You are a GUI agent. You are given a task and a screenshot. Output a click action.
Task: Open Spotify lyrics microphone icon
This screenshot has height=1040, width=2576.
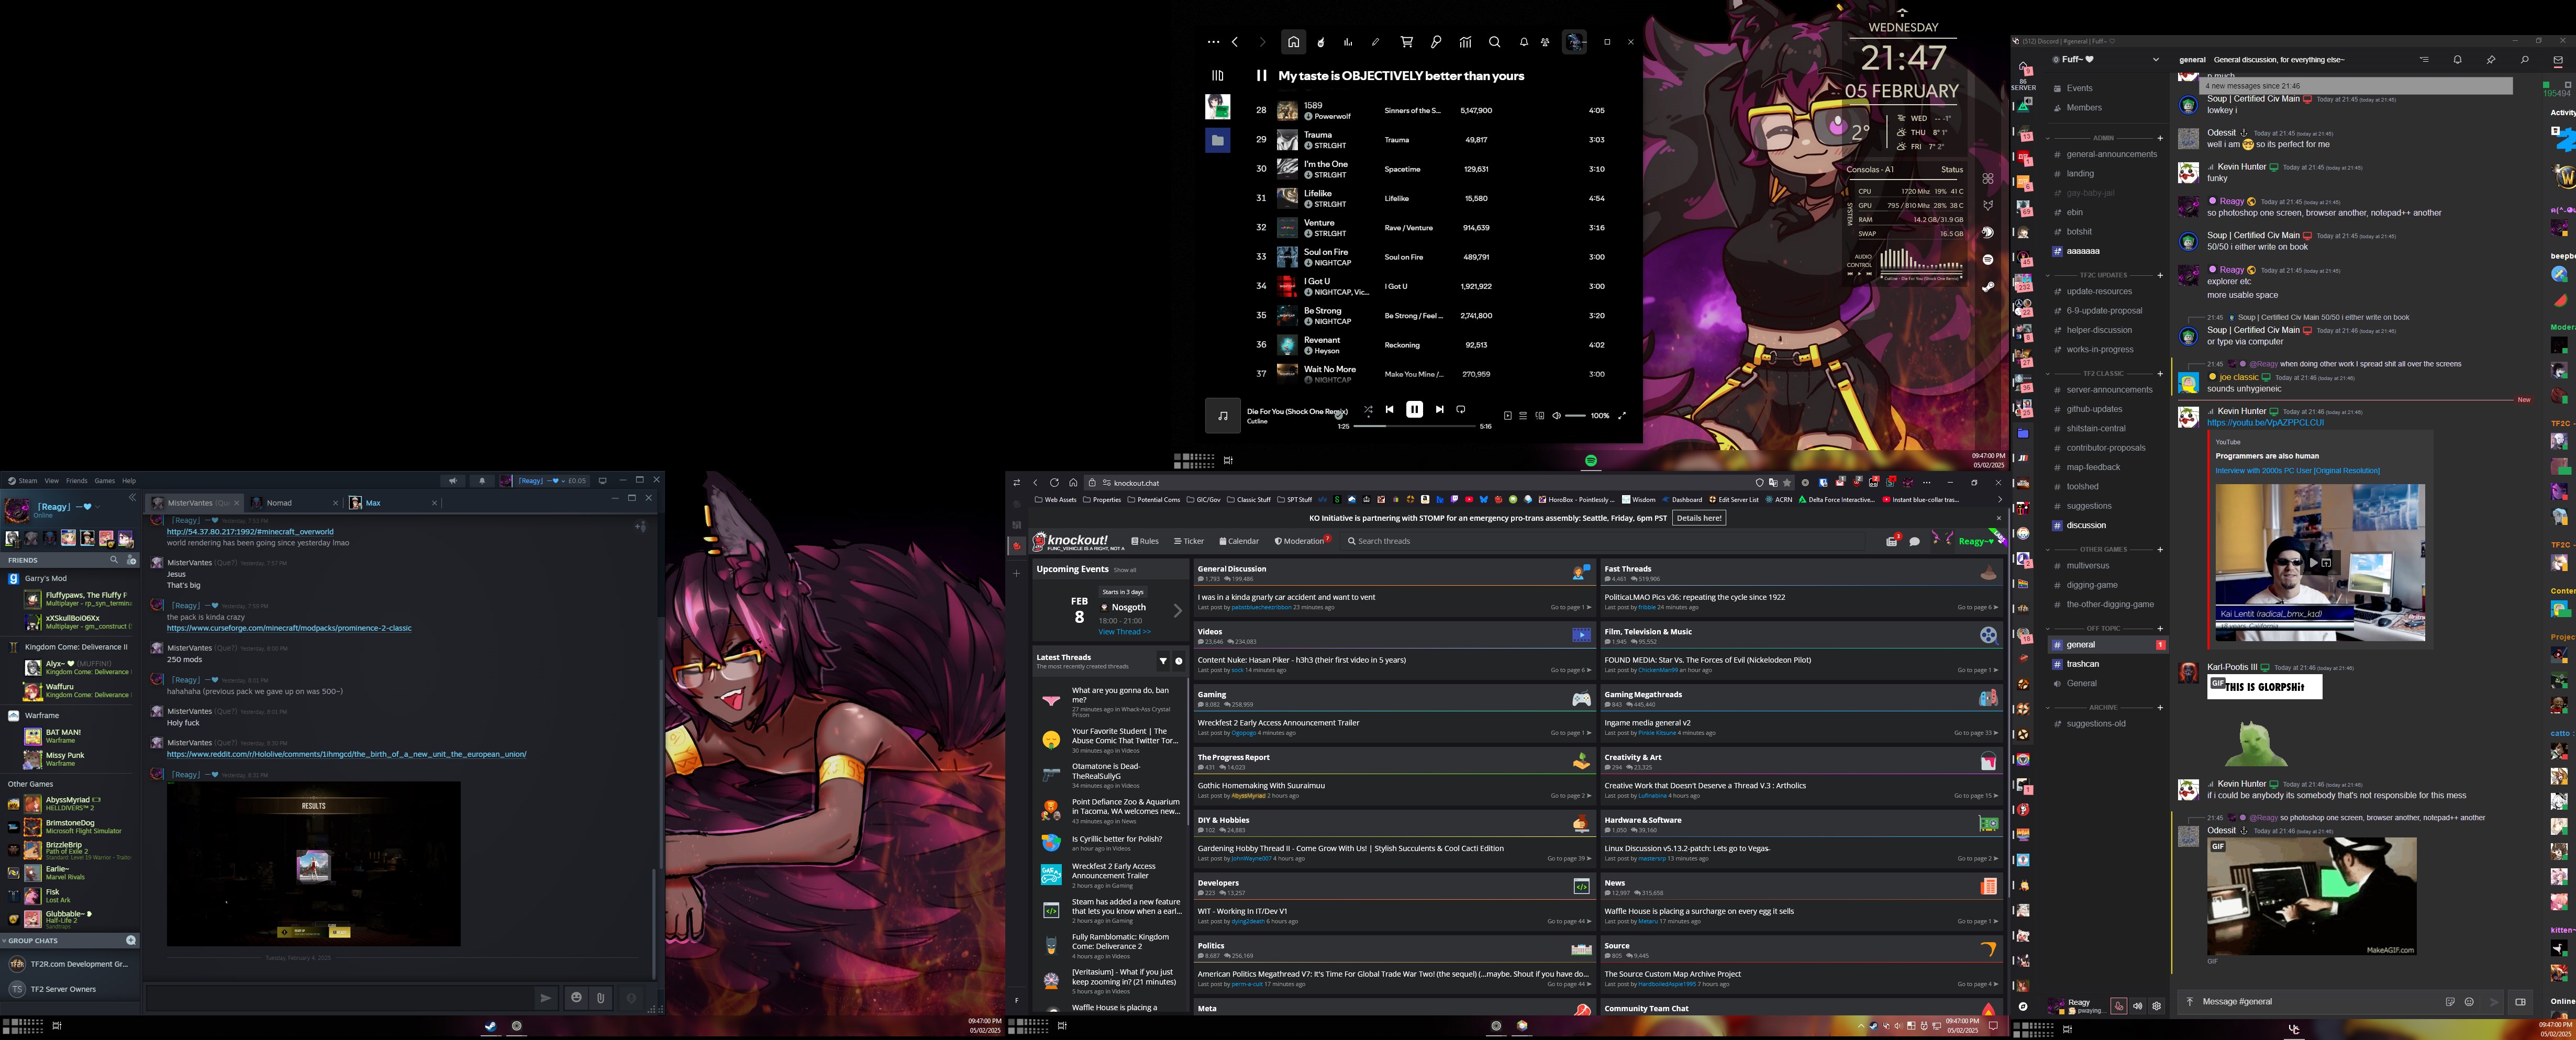(1435, 42)
